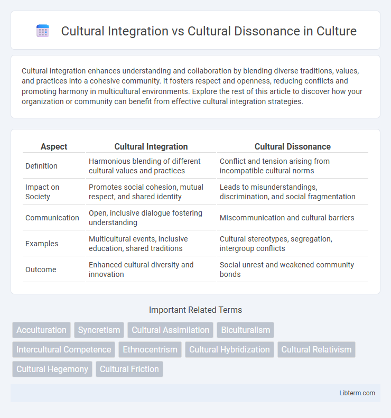Click the Ethnocentrism tag

[x=150, y=349]
